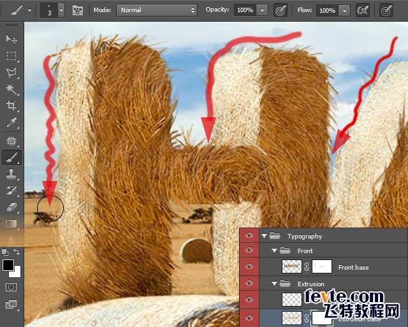The image size is (408, 327).
Task: Select the Eyedropper tool
Action: coord(11,122)
